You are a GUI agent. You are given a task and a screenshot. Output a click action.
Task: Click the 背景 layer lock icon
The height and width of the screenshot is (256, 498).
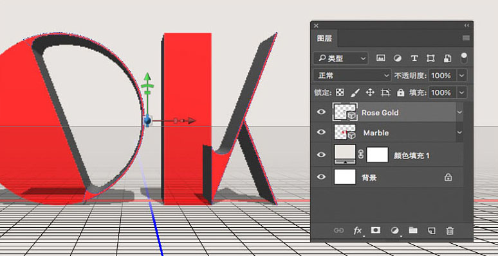click(448, 177)
